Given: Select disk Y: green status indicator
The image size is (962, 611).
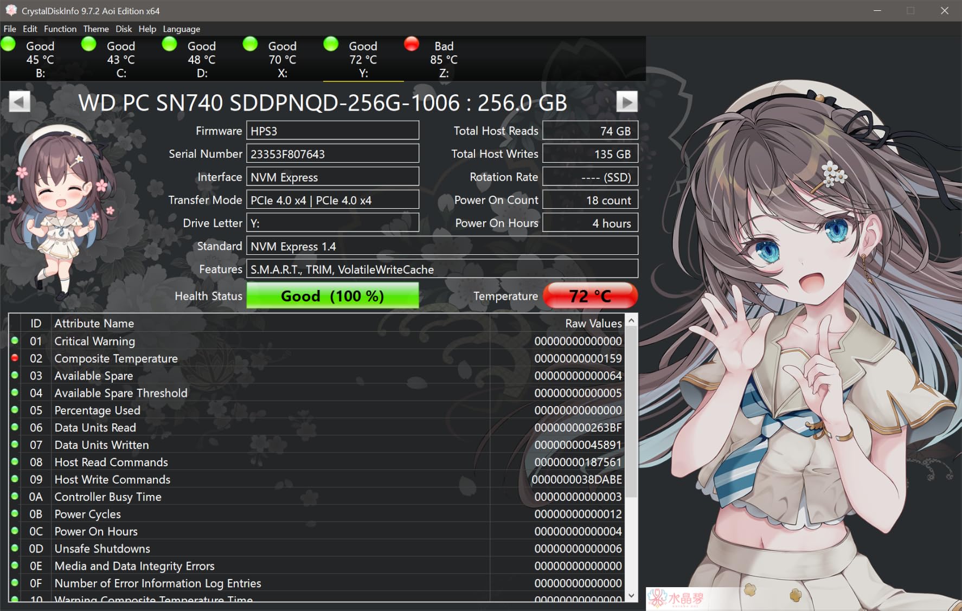Looking at the screenshot, I should click(331, 44).
